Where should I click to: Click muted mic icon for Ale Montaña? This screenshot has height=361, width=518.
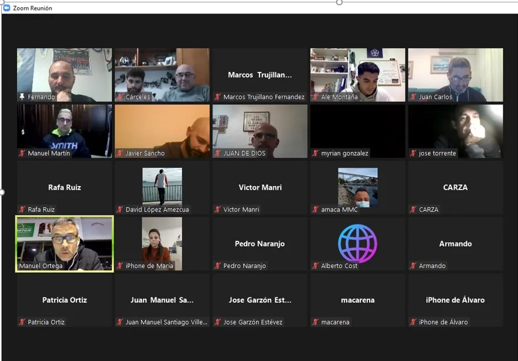pyautogui.click(x=316, y=97)
